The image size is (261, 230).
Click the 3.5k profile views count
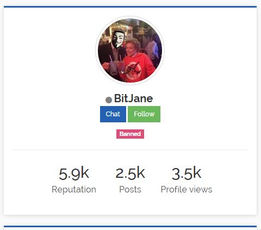click(187, 173)
